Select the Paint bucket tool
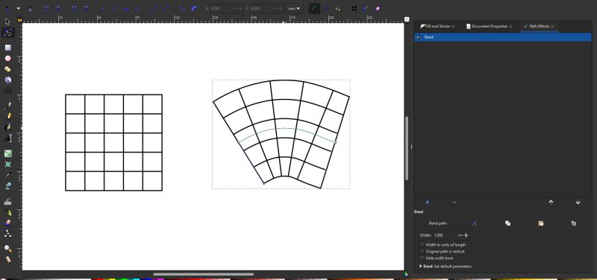This screenshot has height=280, width=597. [x=7, y=185]
